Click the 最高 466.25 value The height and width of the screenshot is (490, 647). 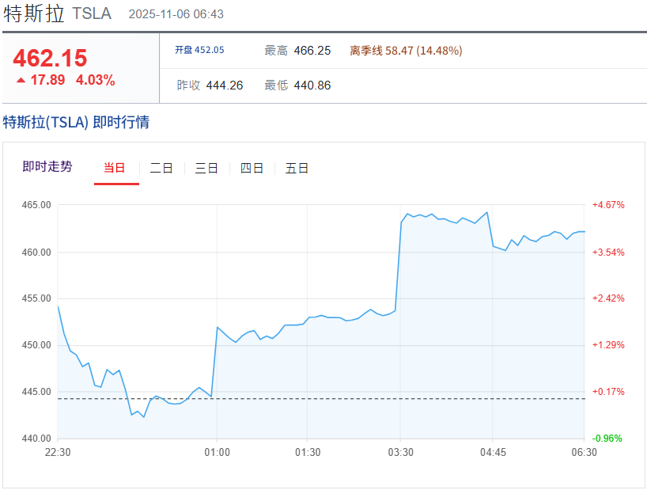point(312,51)
